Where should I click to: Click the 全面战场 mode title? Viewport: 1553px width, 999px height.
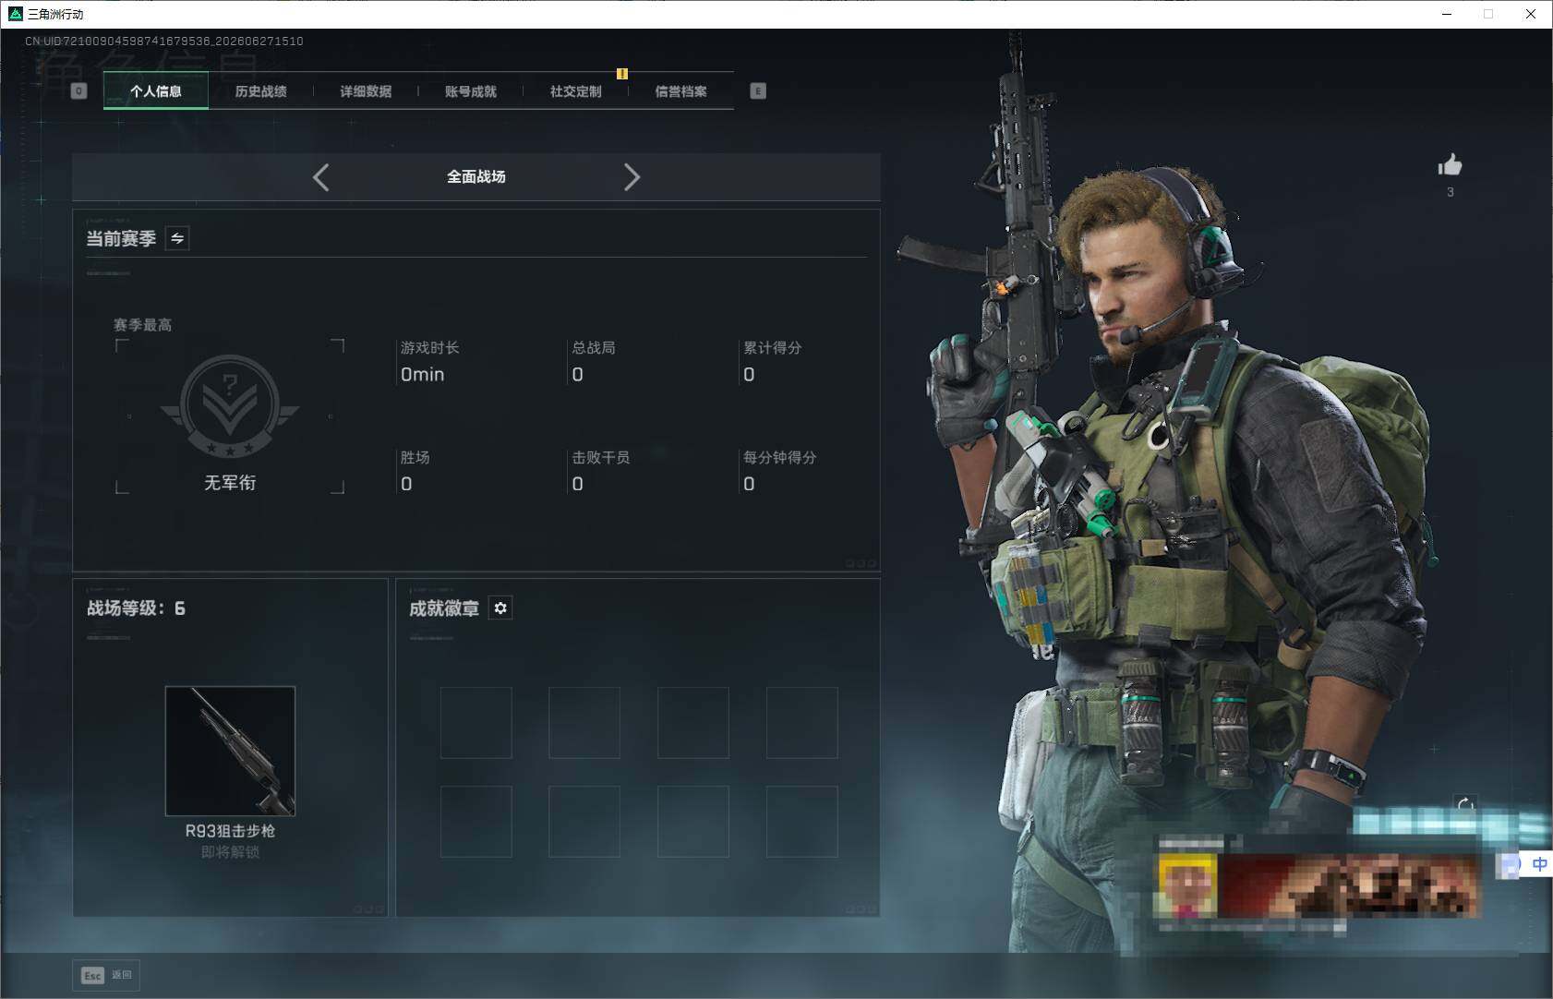(x=476, y=176)
